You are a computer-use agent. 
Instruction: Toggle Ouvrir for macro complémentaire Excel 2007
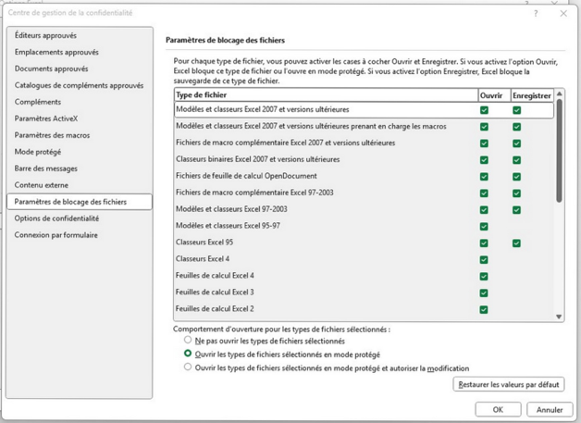pyautogui.click(x=484, y=143)
